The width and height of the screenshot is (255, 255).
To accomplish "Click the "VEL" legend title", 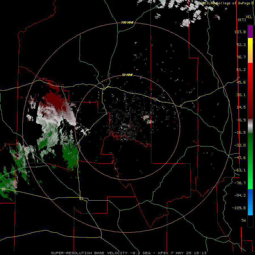I will [249, 17].
